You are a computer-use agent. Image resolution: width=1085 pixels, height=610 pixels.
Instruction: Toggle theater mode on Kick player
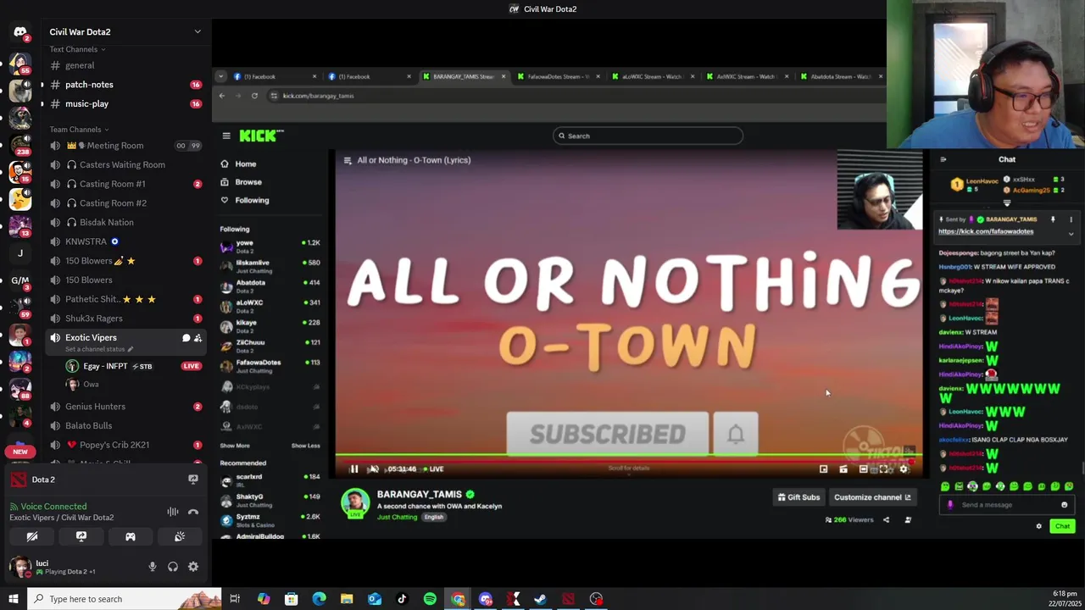tap(864, 469)
